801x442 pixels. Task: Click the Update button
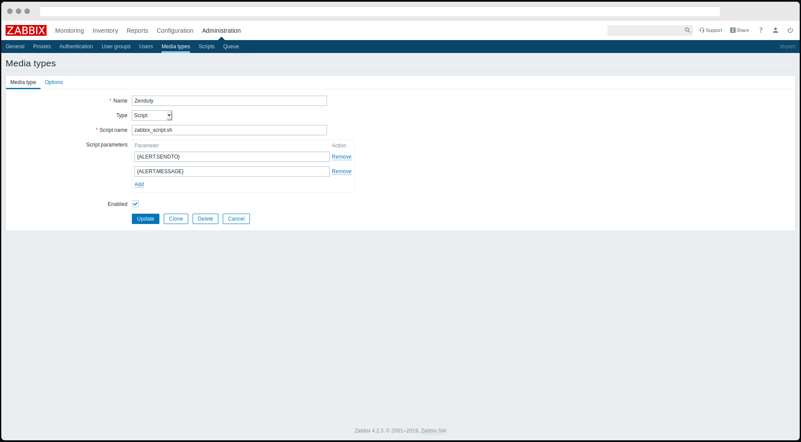(146, 219)
